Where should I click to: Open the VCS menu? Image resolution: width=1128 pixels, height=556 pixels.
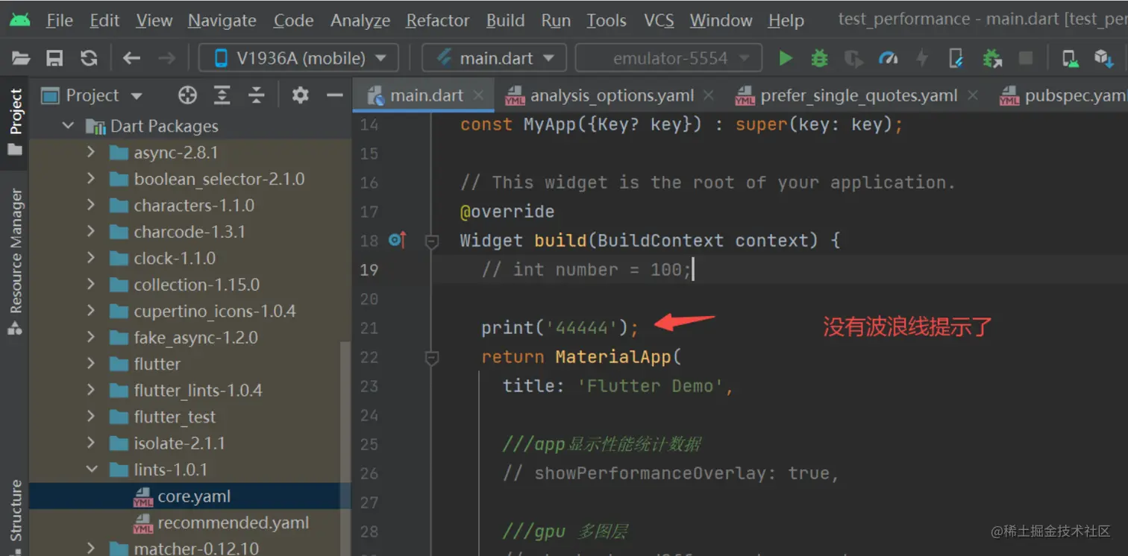(x=659, y=20)
